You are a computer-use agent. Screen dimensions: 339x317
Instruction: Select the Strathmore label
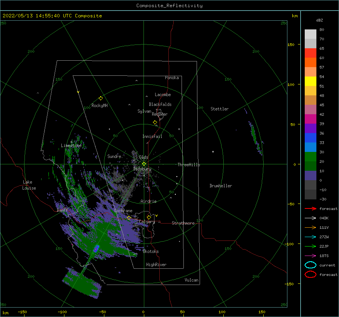183,223
